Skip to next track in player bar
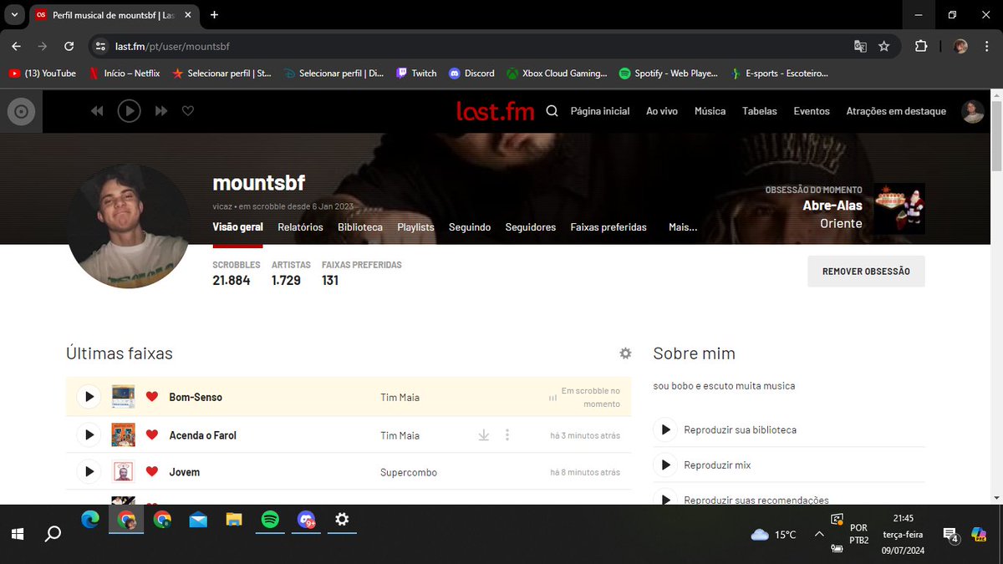 pyautogui.click(x=161, y=110)
